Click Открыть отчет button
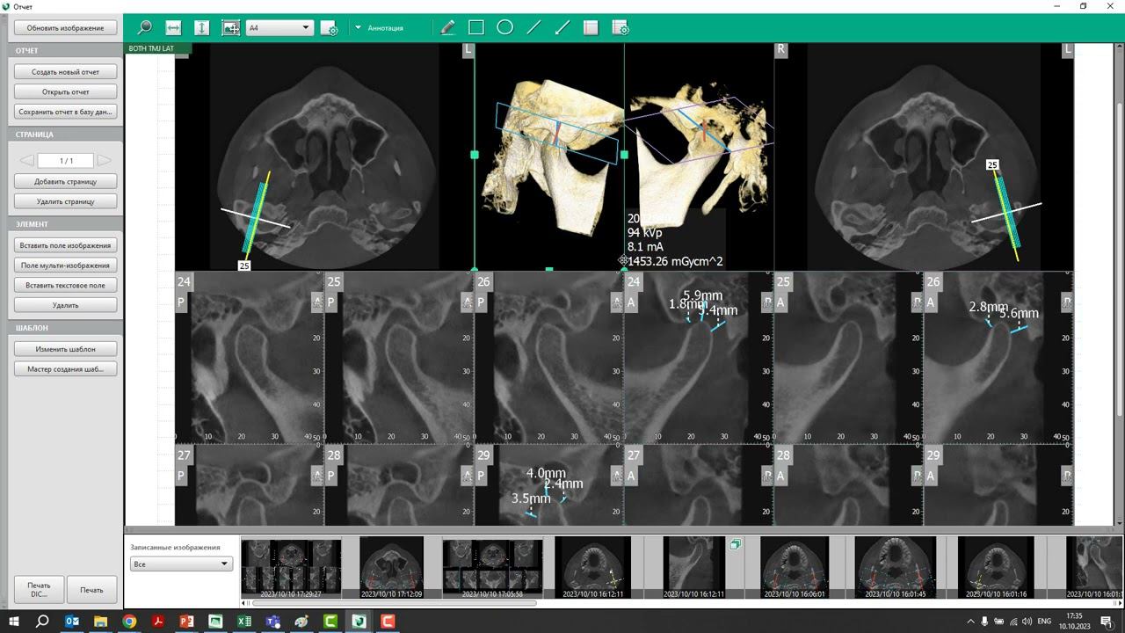This screenshot has width=1125, height=633. point(65,91)
